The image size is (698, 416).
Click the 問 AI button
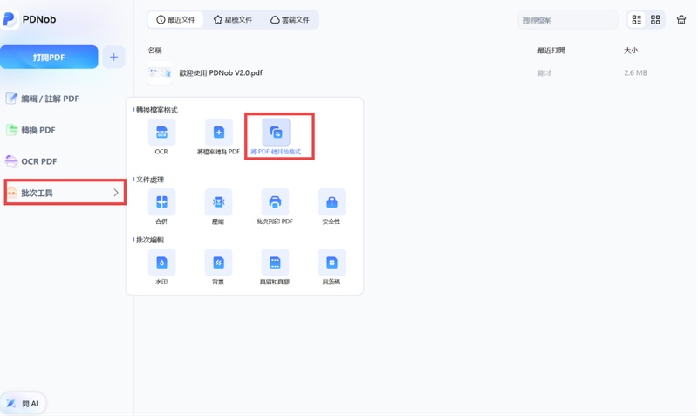tap(24, 404)
